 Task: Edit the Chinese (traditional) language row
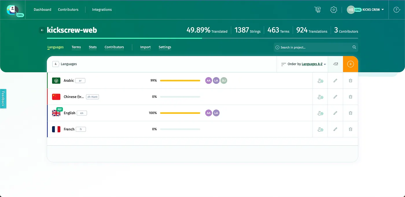[335, 97]
